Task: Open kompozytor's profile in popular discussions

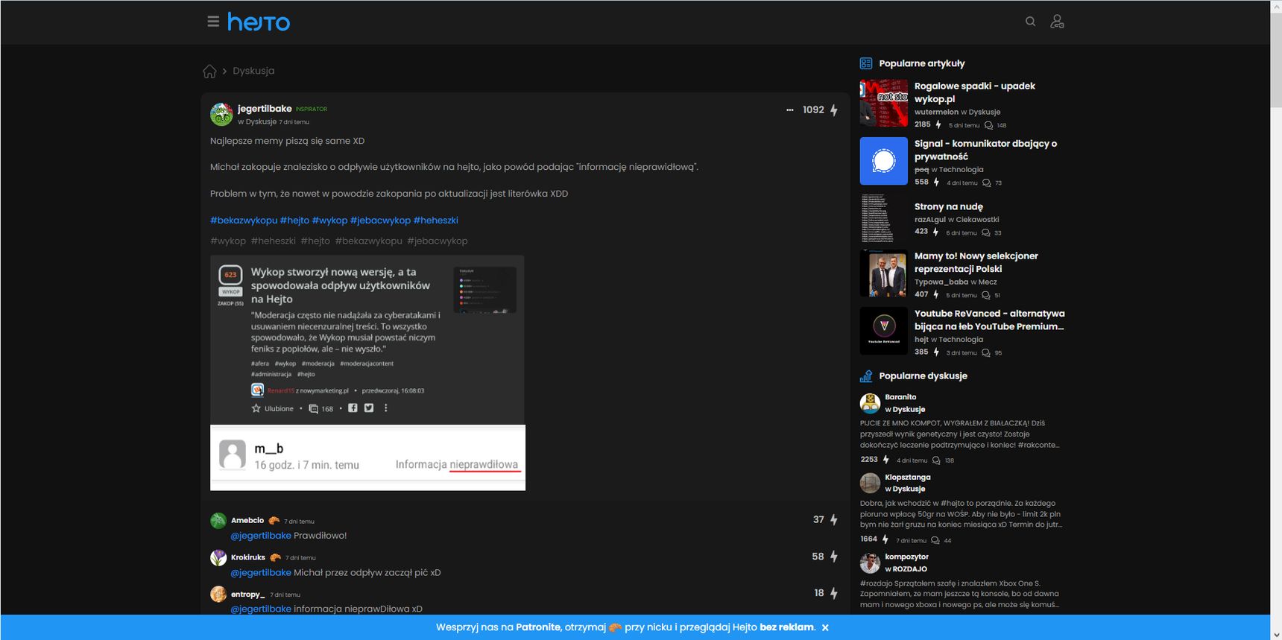Action: tap(906, 557)
